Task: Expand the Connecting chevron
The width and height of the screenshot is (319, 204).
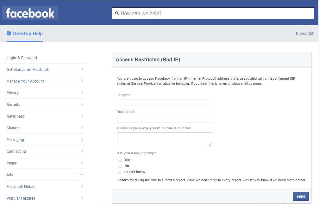Action: (82, 151)
